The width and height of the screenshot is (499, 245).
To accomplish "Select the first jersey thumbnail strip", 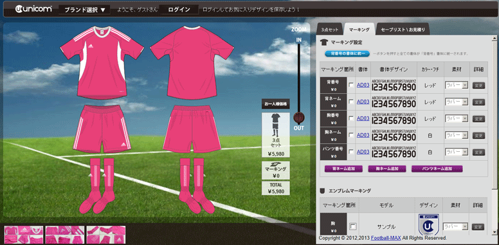I will coord(24,235).
